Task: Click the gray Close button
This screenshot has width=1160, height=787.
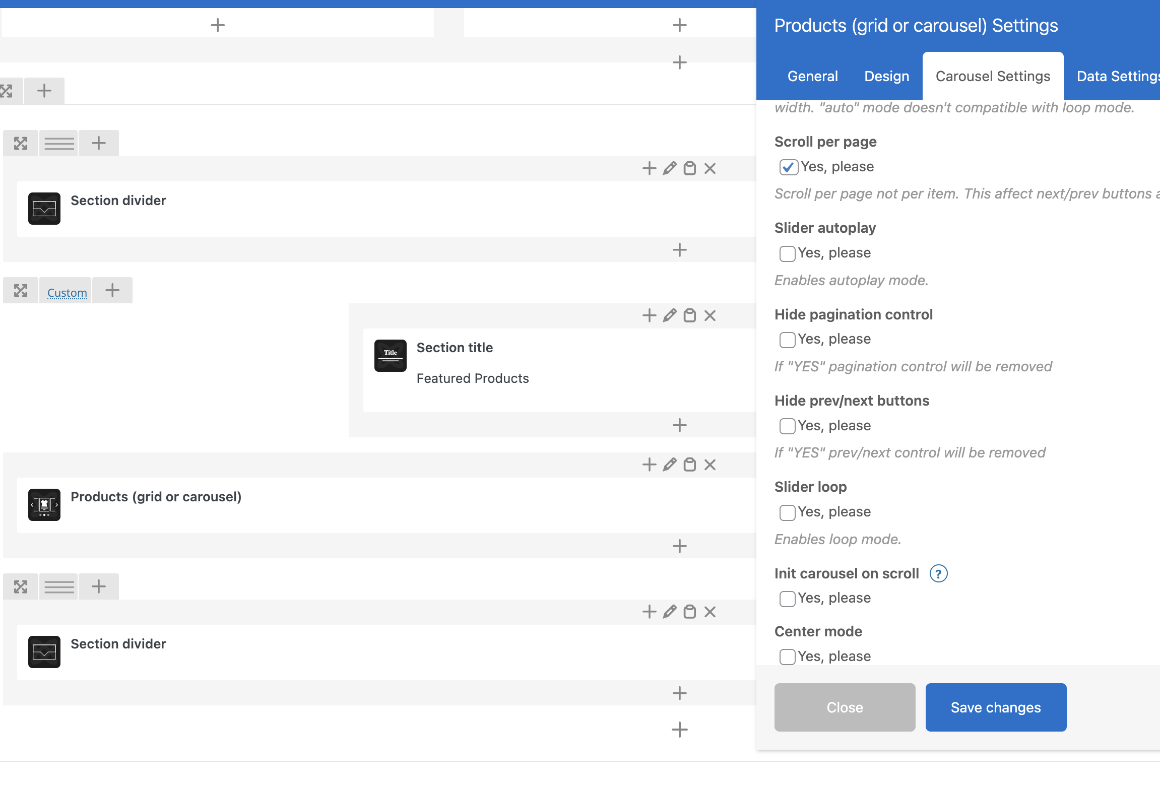Action: (x=845, y=707)
